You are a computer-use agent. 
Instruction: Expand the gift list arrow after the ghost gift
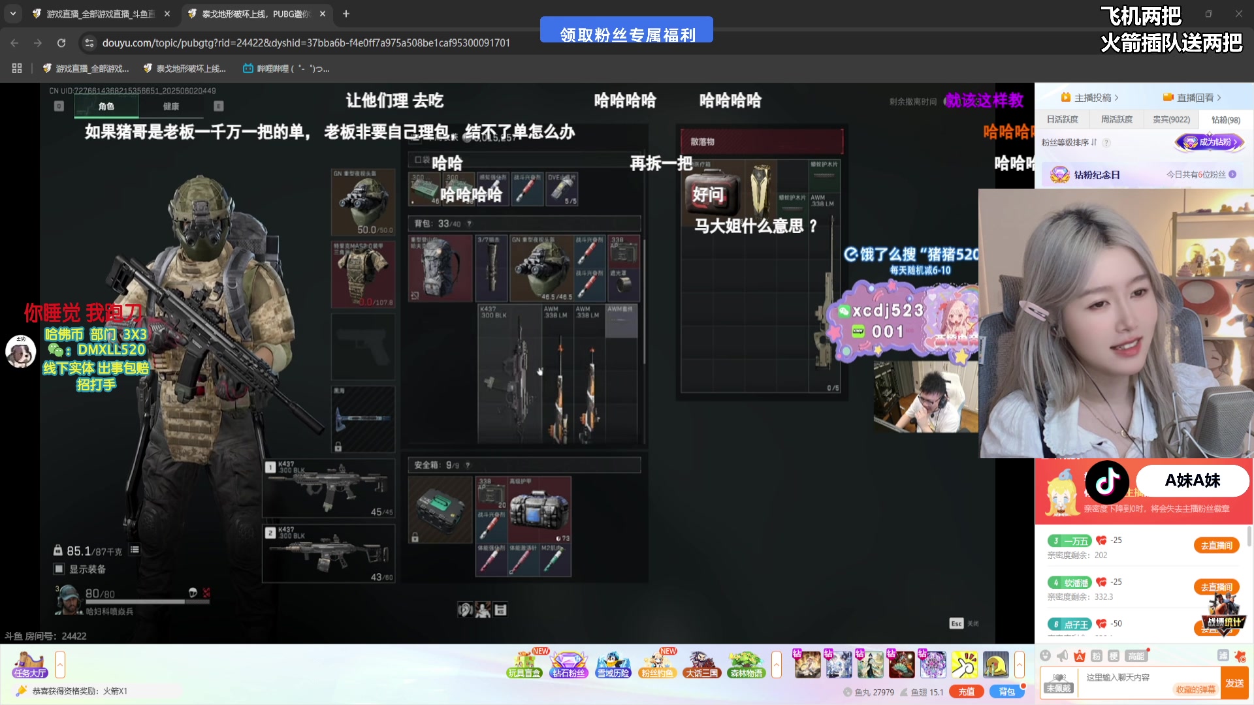tap(1019, 665)
